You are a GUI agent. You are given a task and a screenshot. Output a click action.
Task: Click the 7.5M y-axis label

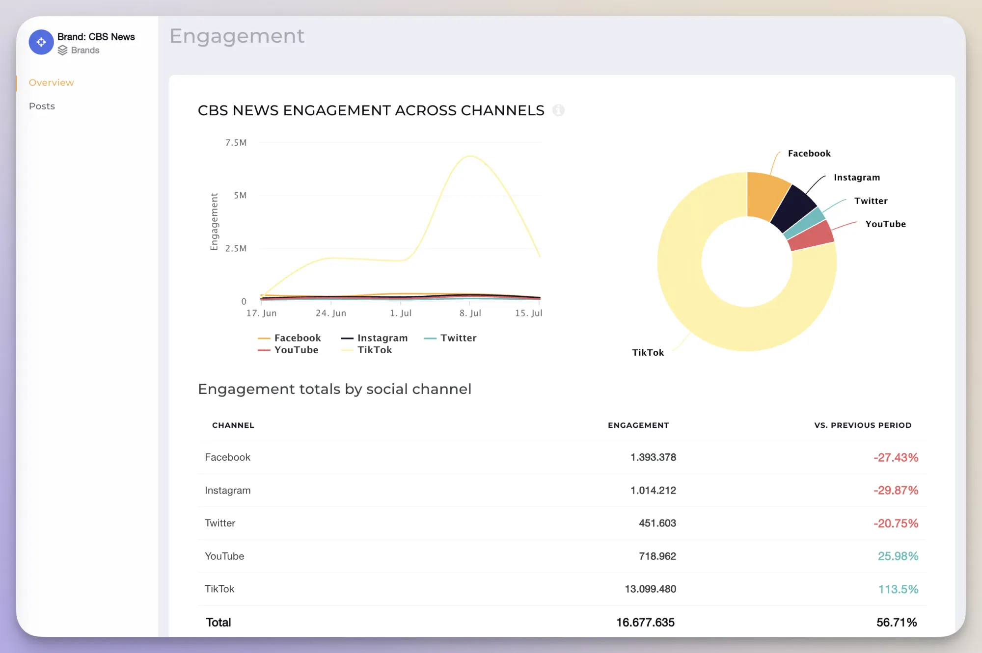point(236,143)
